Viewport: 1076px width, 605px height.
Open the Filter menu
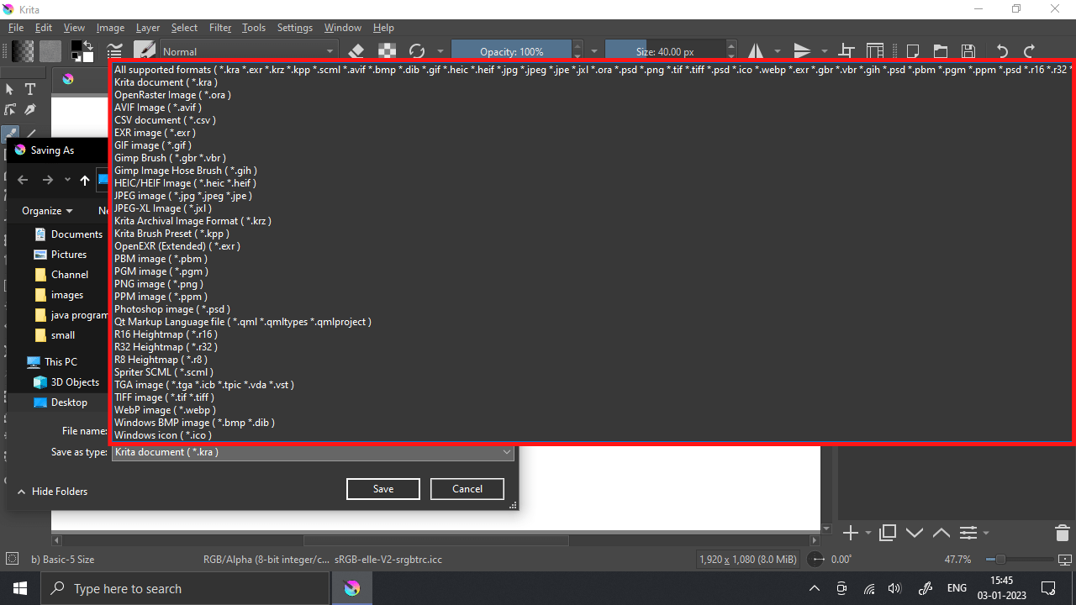click(x=220, y=28)
